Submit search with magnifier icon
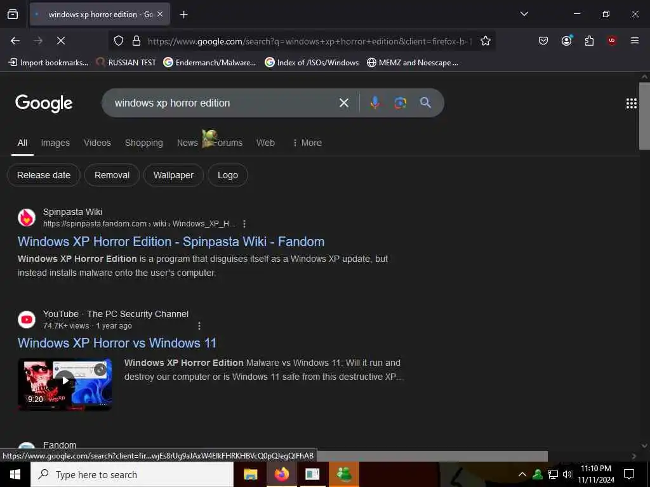 (x=425, y=103)
